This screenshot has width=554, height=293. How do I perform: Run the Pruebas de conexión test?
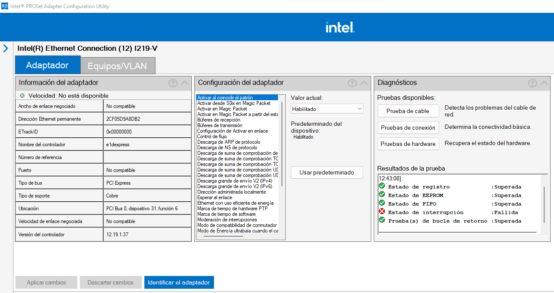(408, 128)
